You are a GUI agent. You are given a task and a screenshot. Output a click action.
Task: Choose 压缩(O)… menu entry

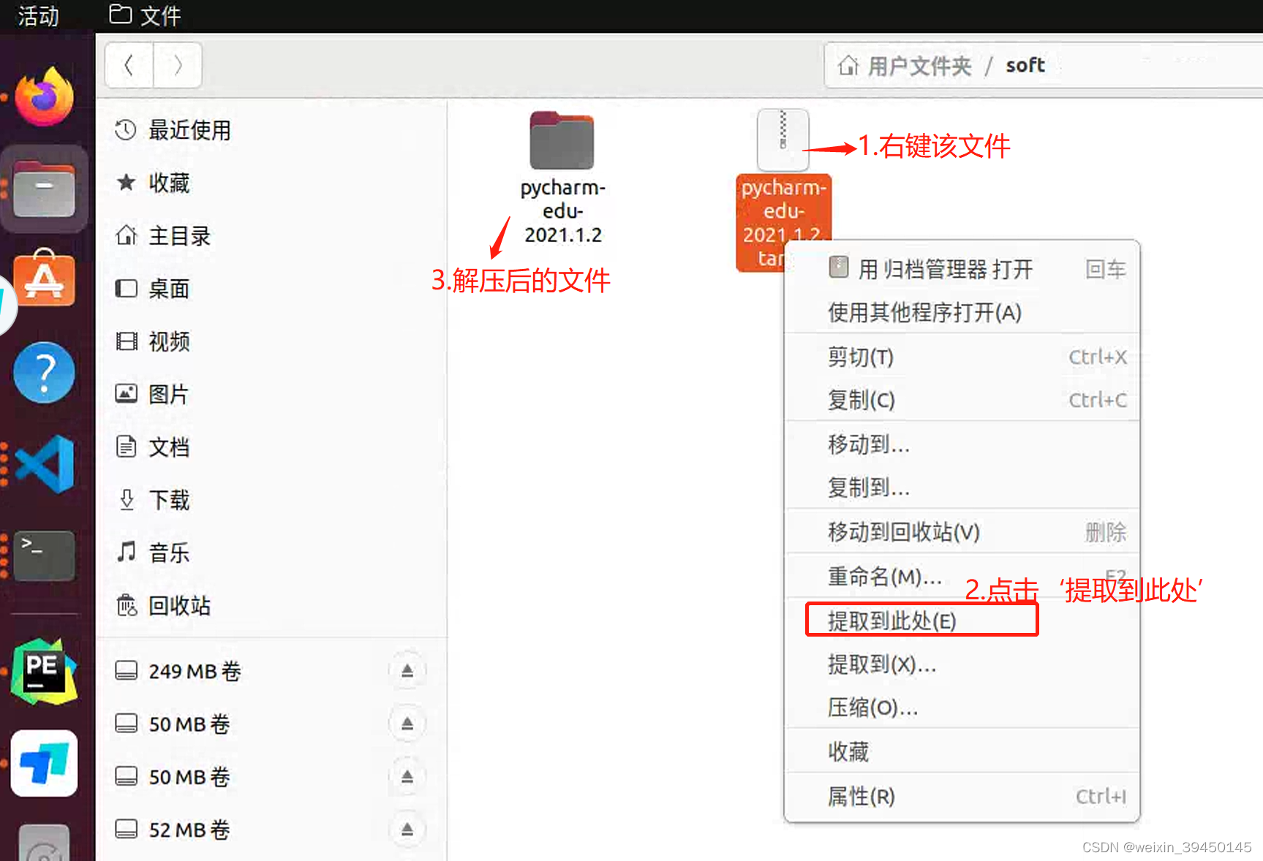962,707
